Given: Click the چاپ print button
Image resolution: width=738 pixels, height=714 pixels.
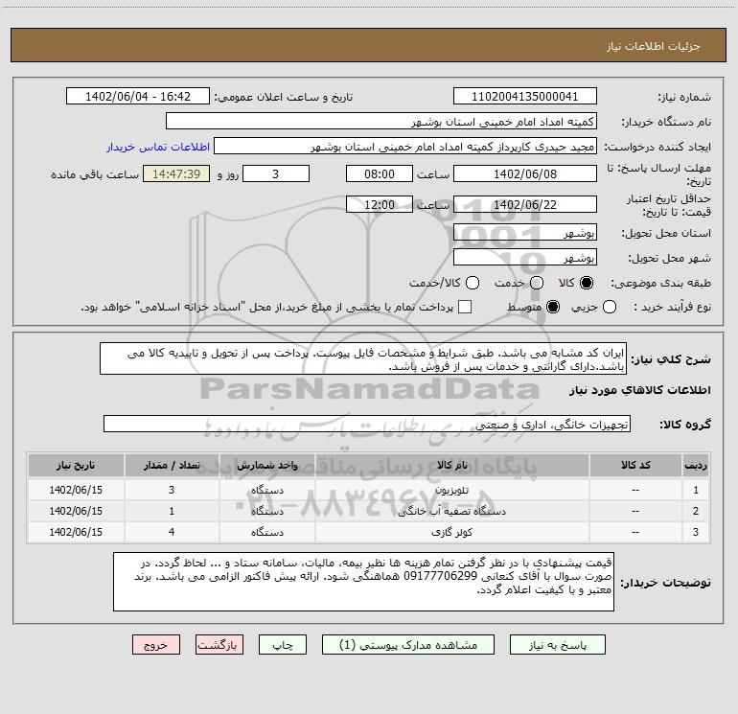Looking at the screenshot, I should (283, 645).
